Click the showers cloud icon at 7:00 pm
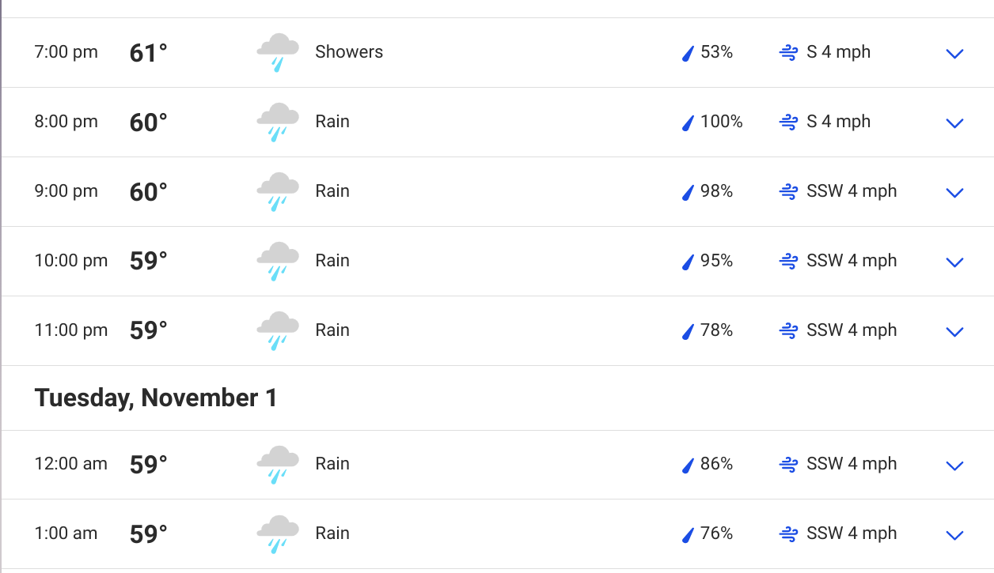994x573 pixels. (278, 53)
